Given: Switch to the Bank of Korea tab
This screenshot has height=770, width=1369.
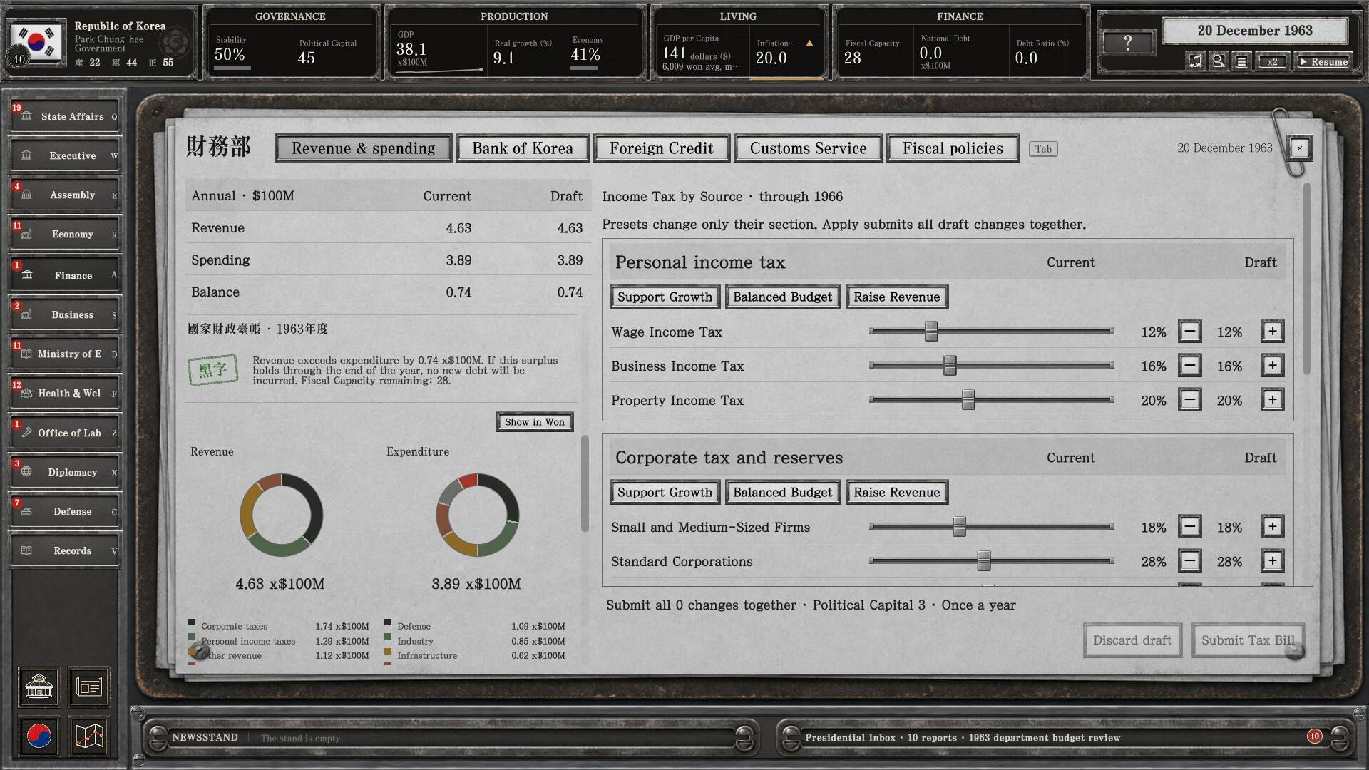Looking at the screenshot, I should point(523,148).
